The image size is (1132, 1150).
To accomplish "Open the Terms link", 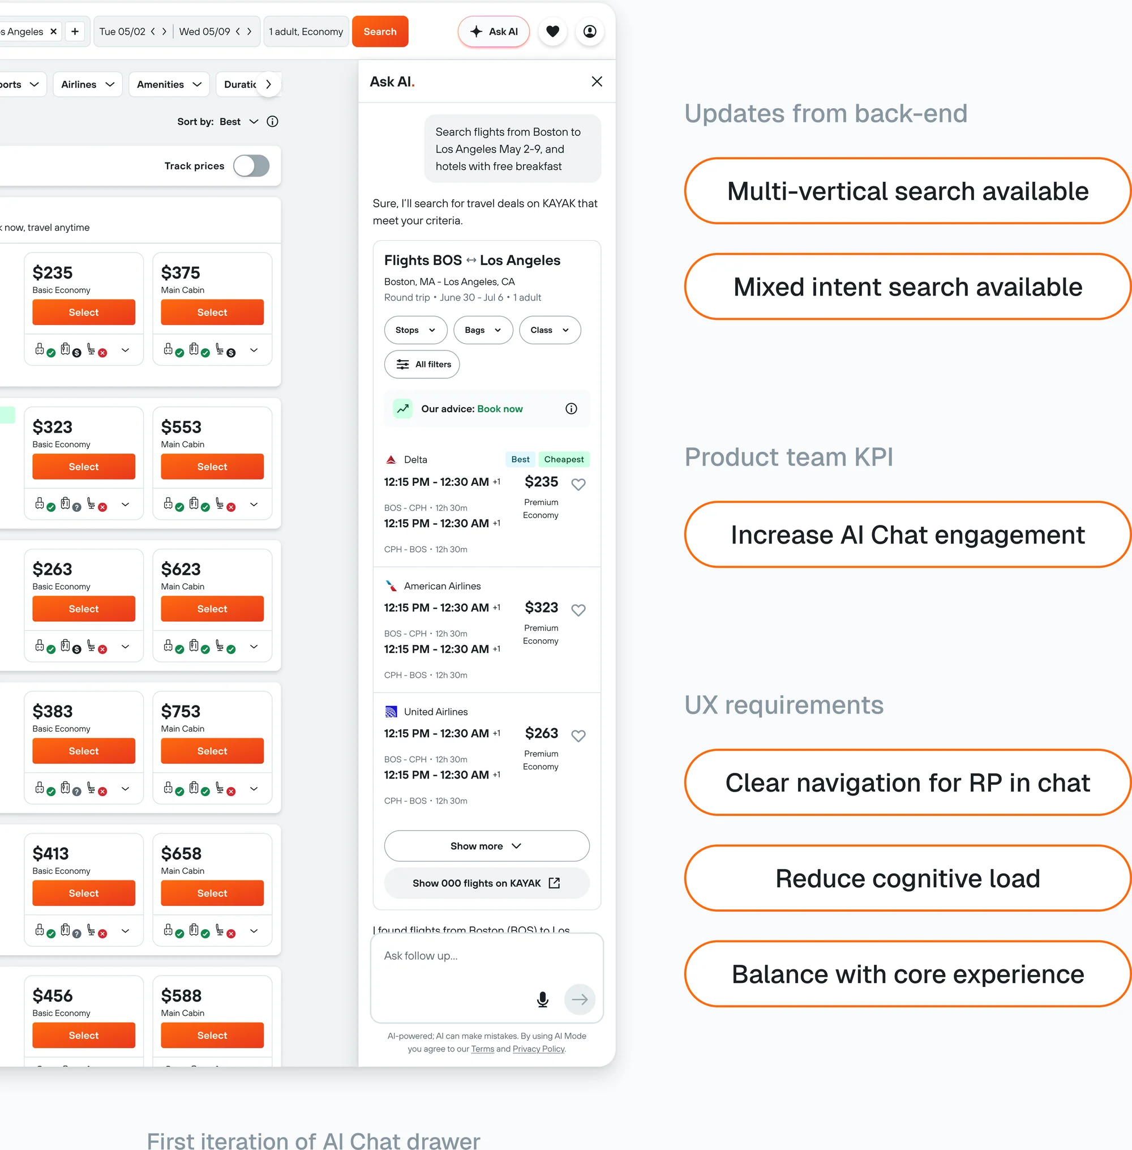I will [x=482, y=1049].
